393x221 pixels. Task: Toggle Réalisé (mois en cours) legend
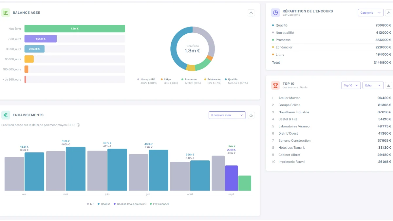pyautogui.click(x=130, y=204)
